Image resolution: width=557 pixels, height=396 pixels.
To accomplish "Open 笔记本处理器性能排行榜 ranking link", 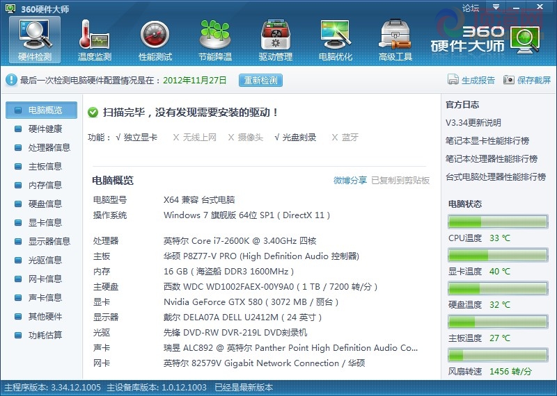I will click(492, 159).
